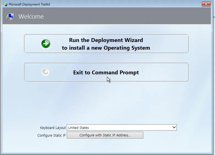Click the Keyboard Layout dropdown chevron arrow
Image resolution: width=215 pixels, height=155 pixels.
(x=174, y=128)
